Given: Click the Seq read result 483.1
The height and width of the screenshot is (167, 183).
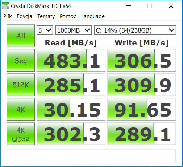Looking at the screenshot, I should (x=71, y=60).
